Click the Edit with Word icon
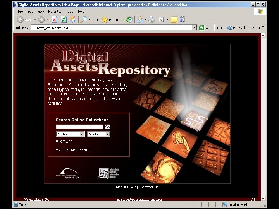Image resolution: width=279 pixels, height=209 pixels. (161, 20)
